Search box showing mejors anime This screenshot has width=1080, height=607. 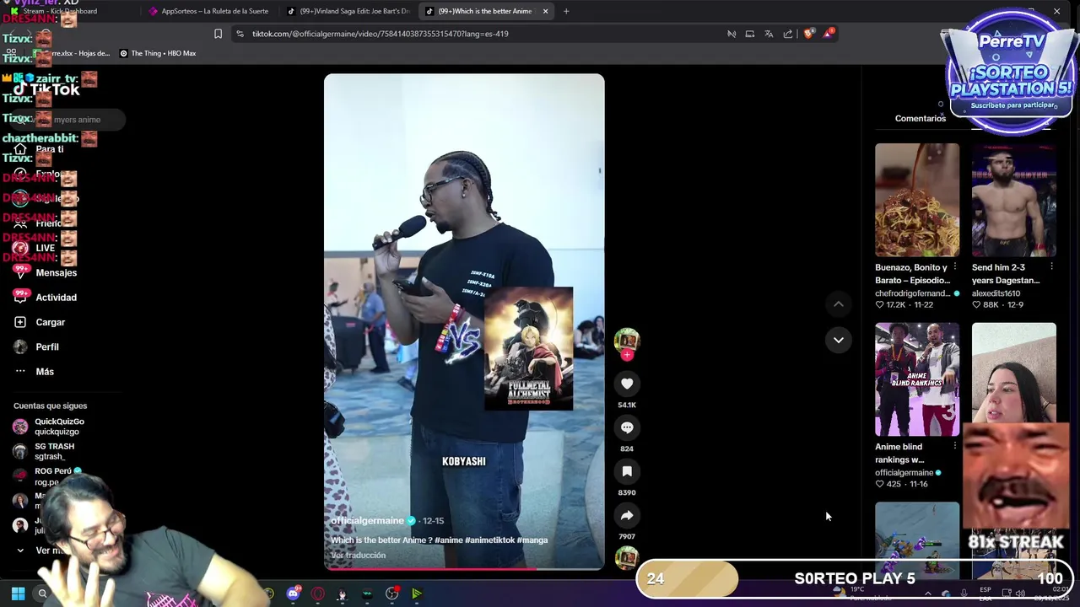[x=69, y=120]
